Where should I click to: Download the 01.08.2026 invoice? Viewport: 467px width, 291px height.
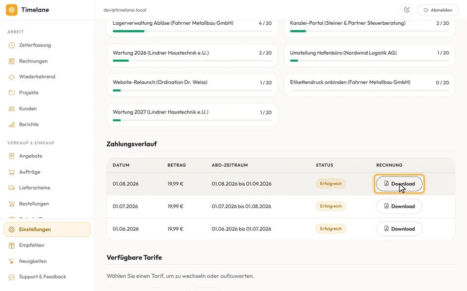tap(399, 184)
